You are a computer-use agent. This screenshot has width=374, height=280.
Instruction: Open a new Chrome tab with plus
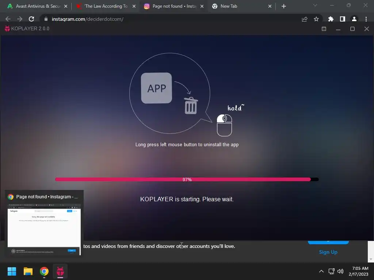click(x=283, y=6)
